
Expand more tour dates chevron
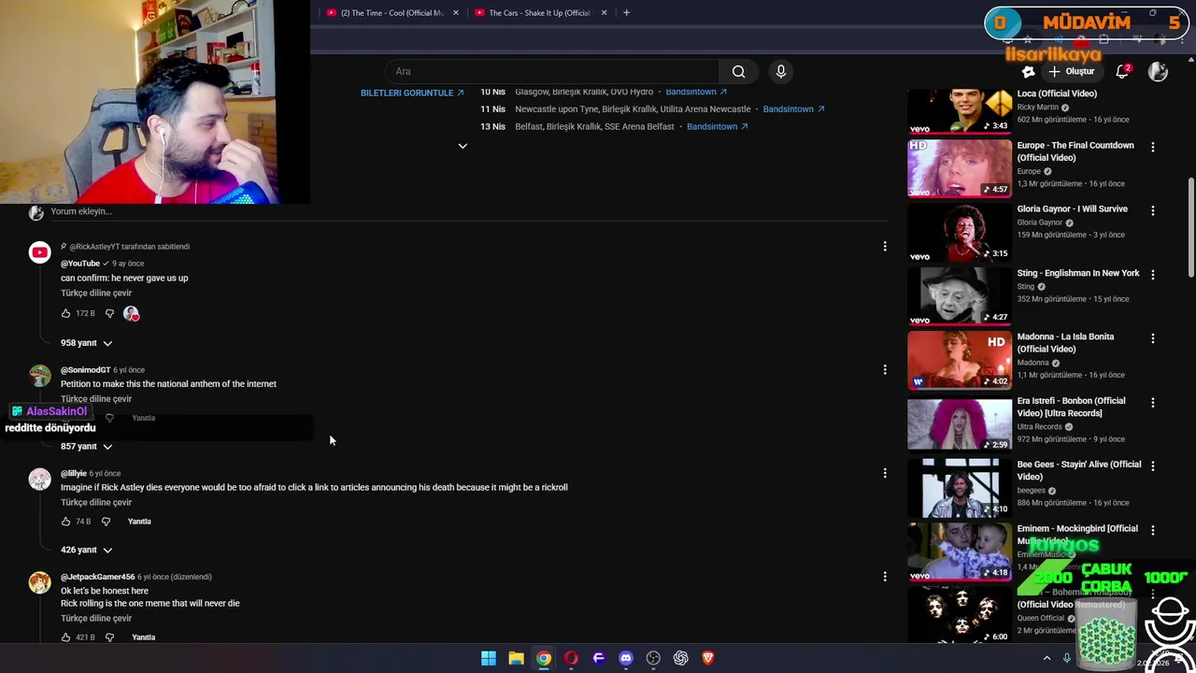(463, 146)
